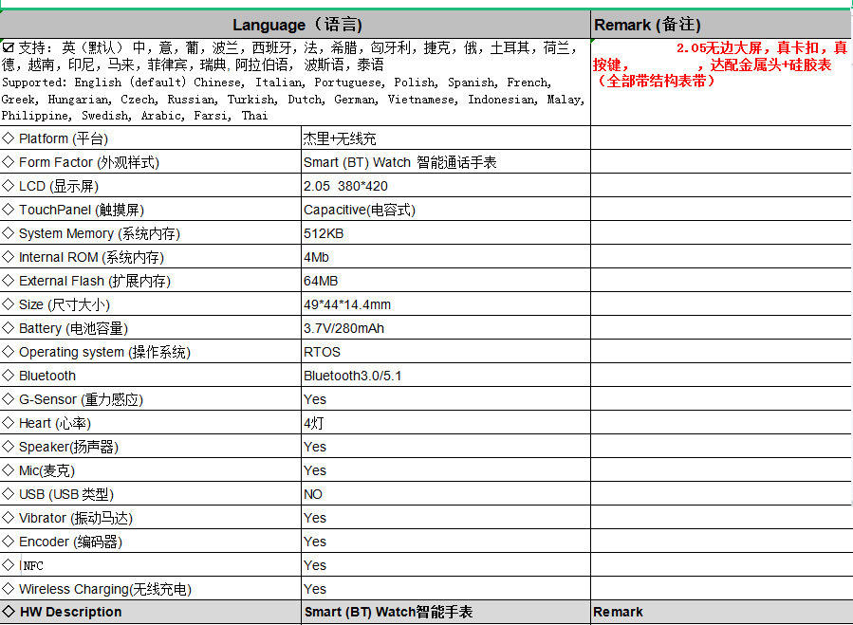
Task: Select the battery value 3.7V/280mAh
Action: tap(343, 328)
